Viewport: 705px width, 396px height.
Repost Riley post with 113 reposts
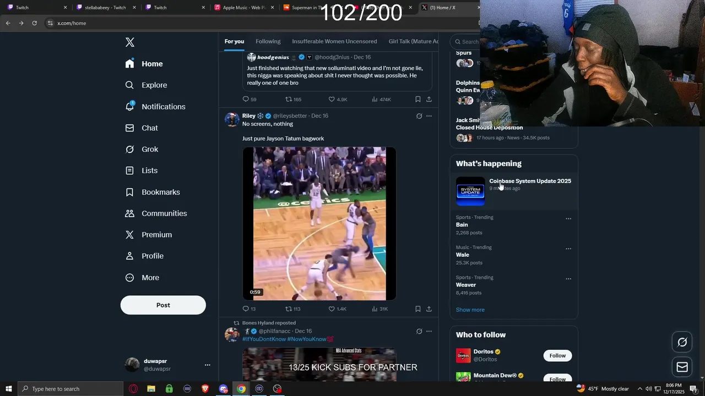(293, 309)
